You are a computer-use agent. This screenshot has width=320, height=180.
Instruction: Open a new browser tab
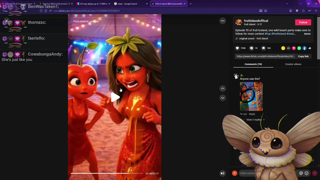(191, 4)
